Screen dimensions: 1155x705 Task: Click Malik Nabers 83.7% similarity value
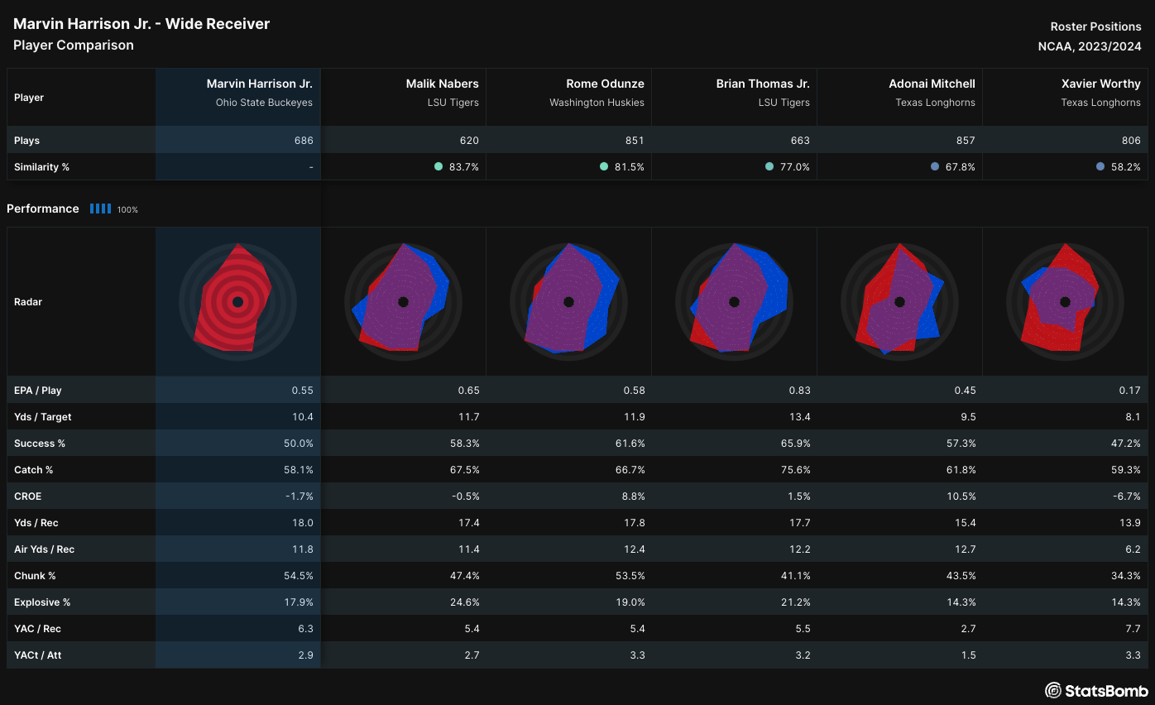point(463,167)
